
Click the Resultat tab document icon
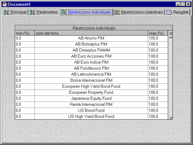coord(169,12)
